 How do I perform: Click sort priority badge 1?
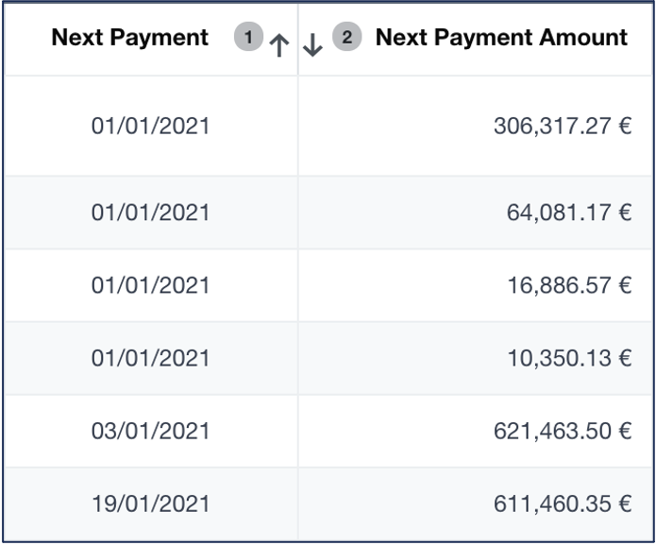pyautogui.click(x=248, y=38)
